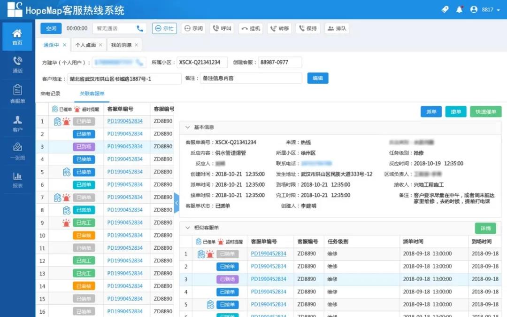This screenshot has width=507, height=317.
Task: Click the phone icon next to 方建华's number
Action: pos(140,63)
